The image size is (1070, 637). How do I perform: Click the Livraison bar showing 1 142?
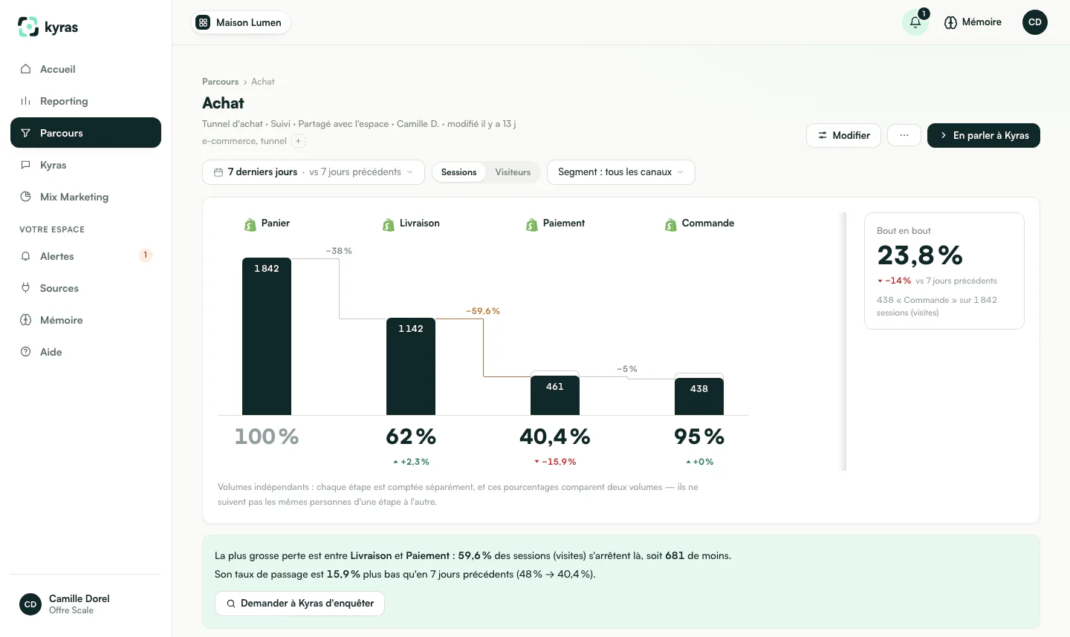(x=411, y=367)
